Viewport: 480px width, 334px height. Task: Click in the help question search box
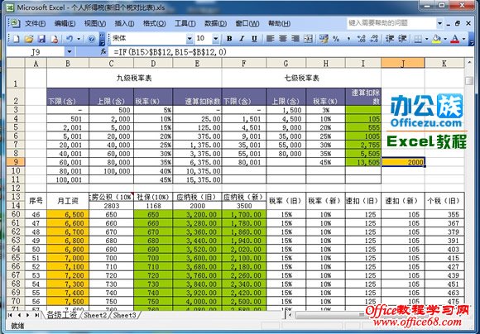click(x=391, y=23)
